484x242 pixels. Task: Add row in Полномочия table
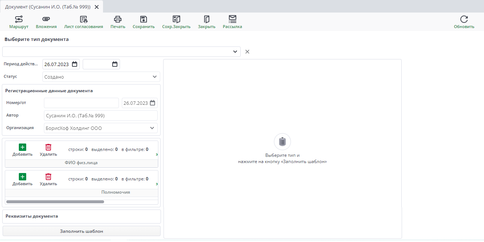(23, 179)
